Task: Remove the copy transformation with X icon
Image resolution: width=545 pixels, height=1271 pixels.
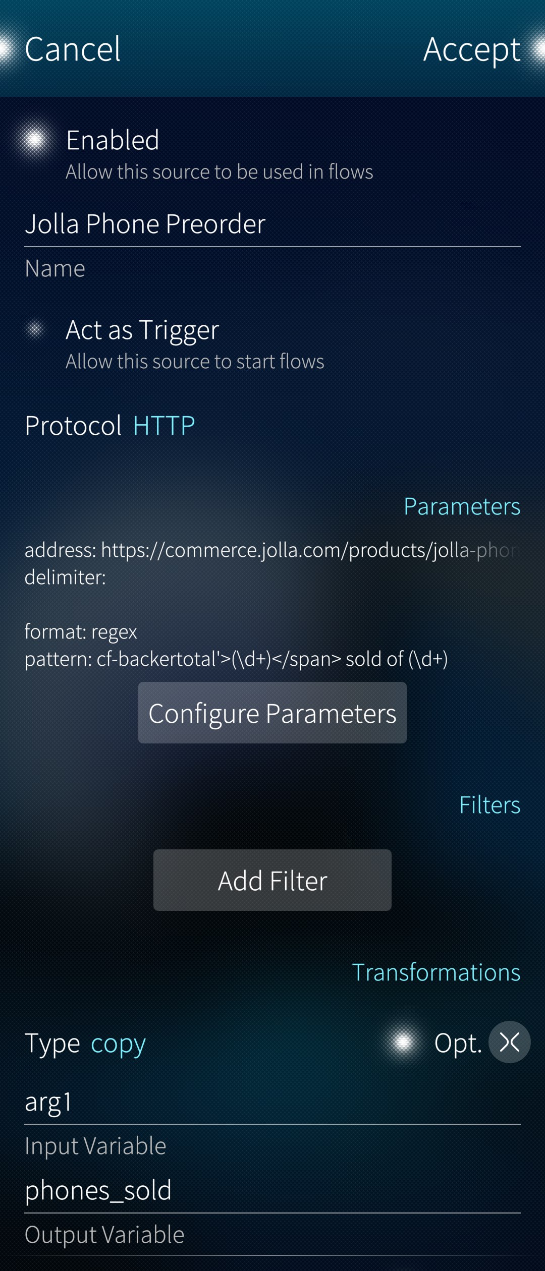Action: coord(509,1042)
